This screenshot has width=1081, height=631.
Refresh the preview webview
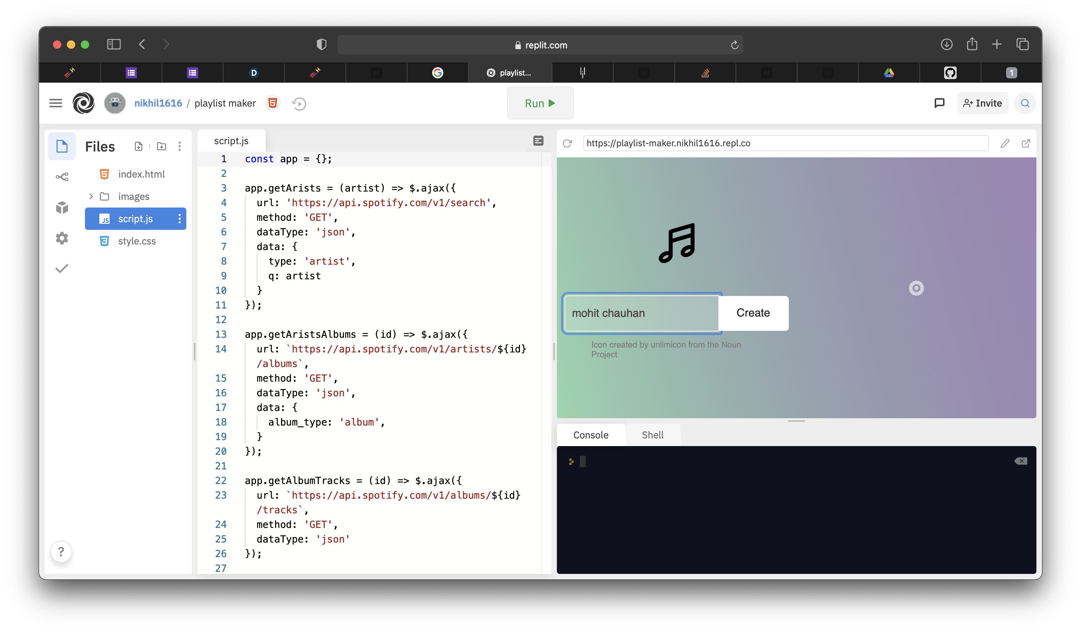[567, 143]
